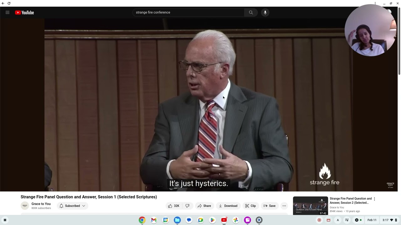Start voice search with the microphone
Image resolution: width=401 pixels, height=225 pixels.
coord(265,12)
